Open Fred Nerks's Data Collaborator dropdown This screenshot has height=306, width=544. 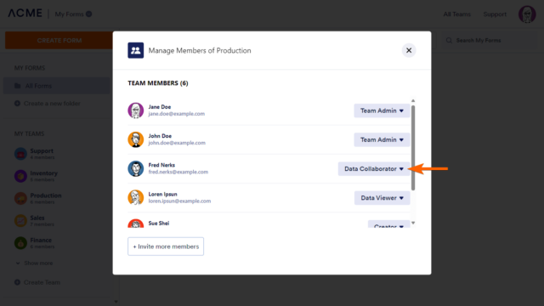click(x=374, y=169)
